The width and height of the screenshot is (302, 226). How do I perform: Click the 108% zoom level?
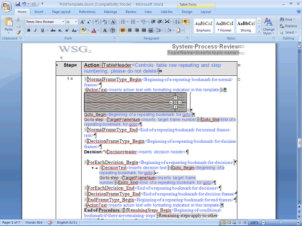[x=254, y=223]
